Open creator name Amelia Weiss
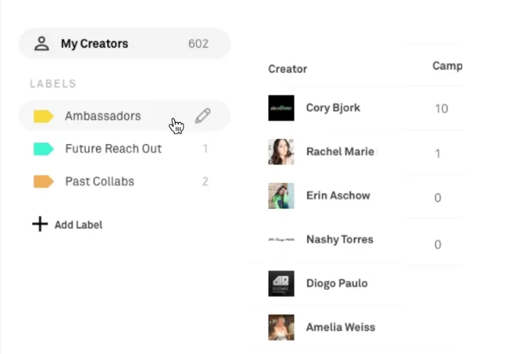This screenshot has height=354, width=510. pyautogui.click(x=340, y=327)
